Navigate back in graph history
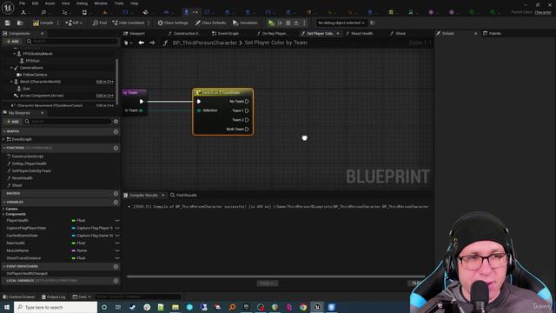The height and width of the screenshot is (313, 556). [141, 43]
